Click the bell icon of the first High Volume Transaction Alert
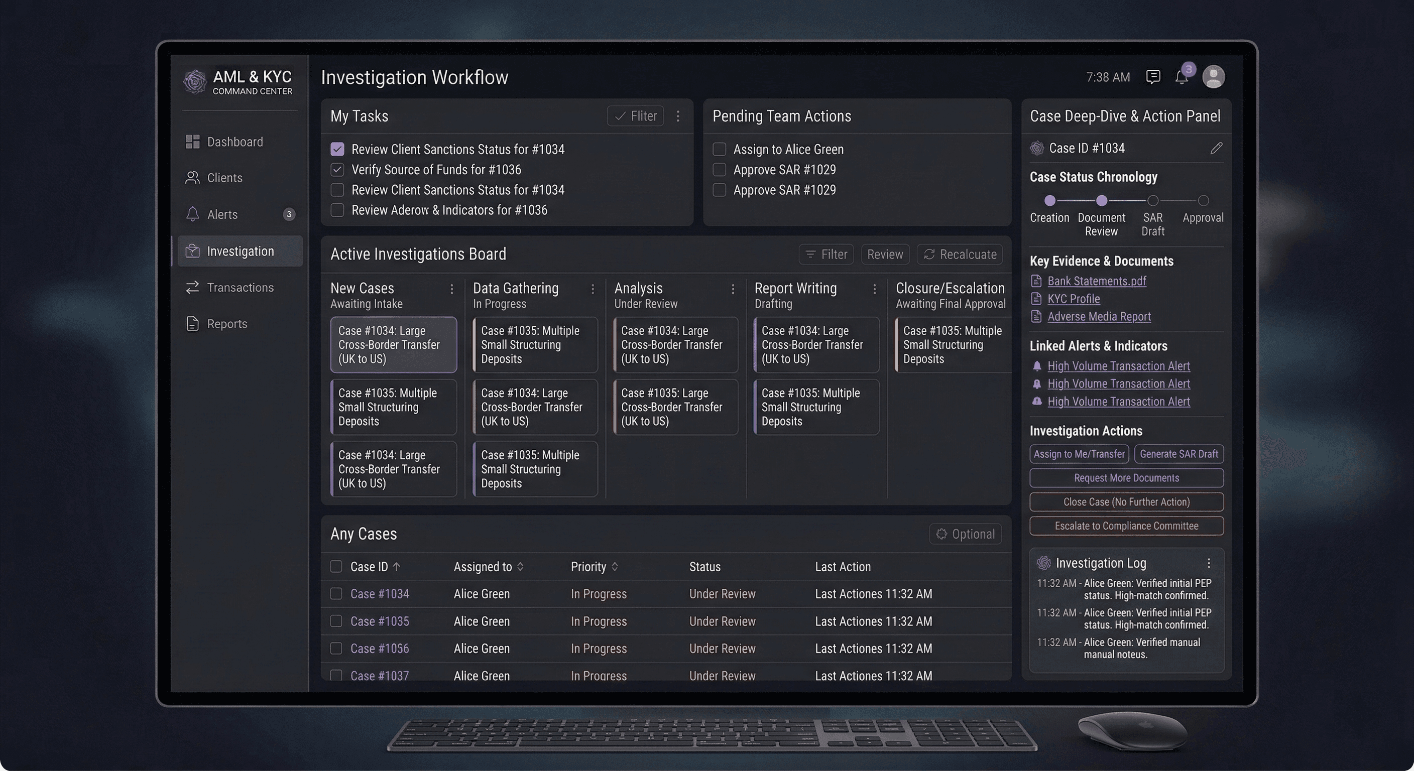1414x771 pixels. [x=1037, y=366]
